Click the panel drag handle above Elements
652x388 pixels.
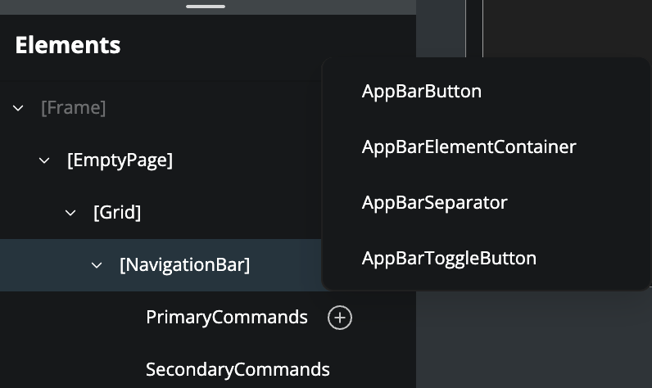click(x=206, y=7)
